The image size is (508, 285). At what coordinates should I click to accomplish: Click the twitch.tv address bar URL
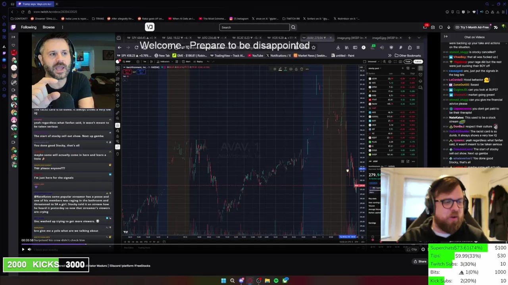click(56, 12)
